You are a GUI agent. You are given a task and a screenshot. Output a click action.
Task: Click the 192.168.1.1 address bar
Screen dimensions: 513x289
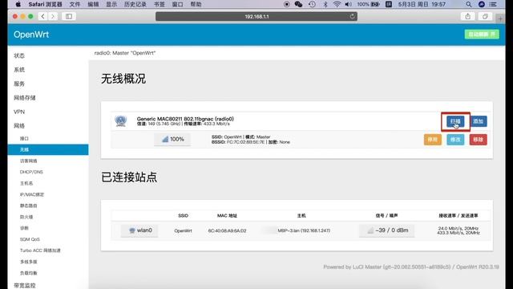click(256, 16)
